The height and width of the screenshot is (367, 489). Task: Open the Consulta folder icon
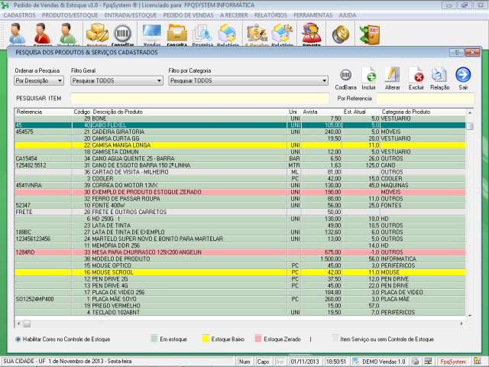click(x=176, y=34)
